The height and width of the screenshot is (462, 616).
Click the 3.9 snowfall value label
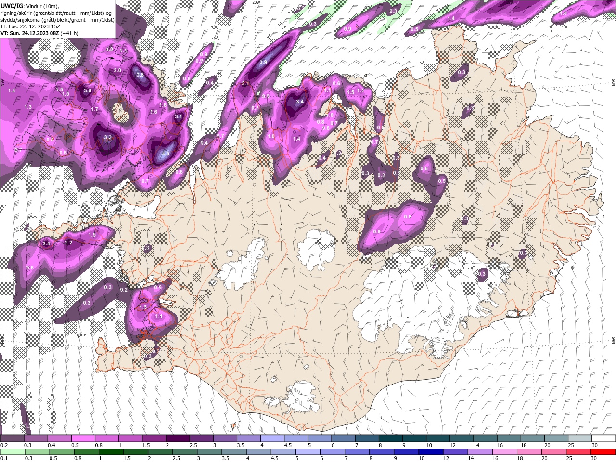point(263,63)
